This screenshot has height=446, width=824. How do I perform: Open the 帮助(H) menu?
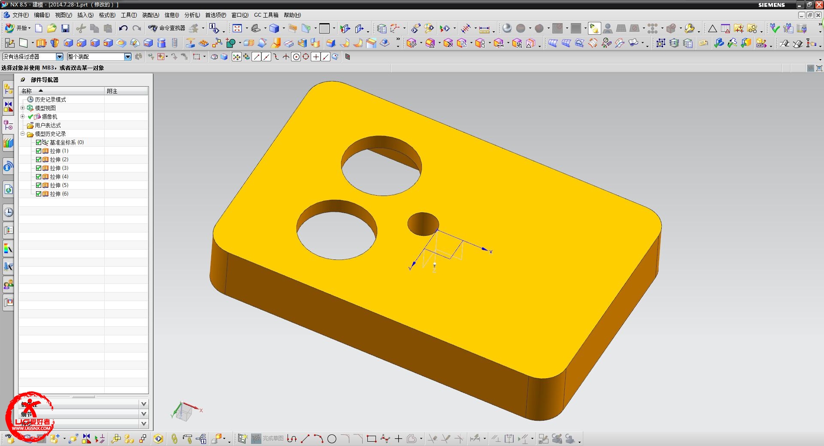coord(292,15)
